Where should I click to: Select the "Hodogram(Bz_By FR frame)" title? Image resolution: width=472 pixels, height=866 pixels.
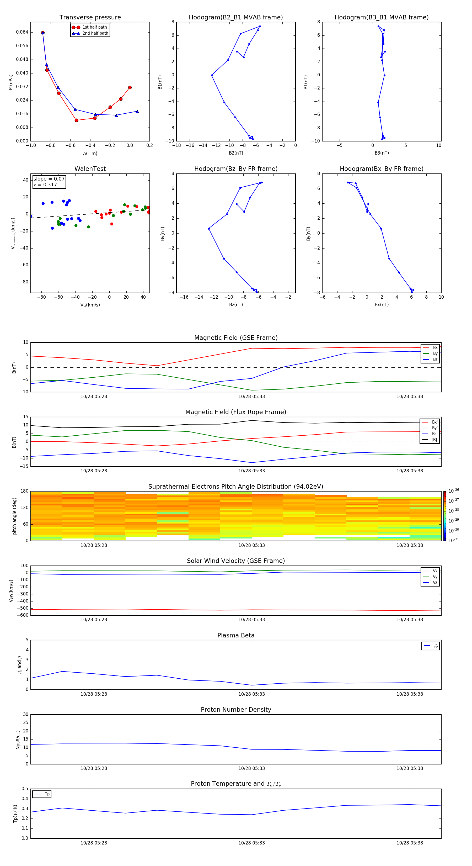click(x=236, y=169)
